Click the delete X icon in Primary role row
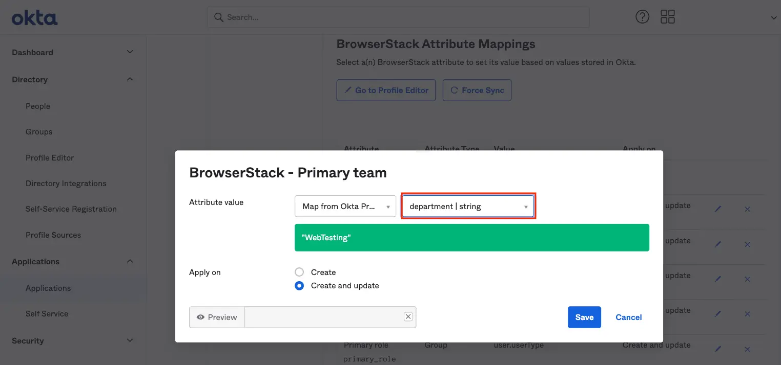Viewport: 781px width, 365px height. (x=747, y=349)
